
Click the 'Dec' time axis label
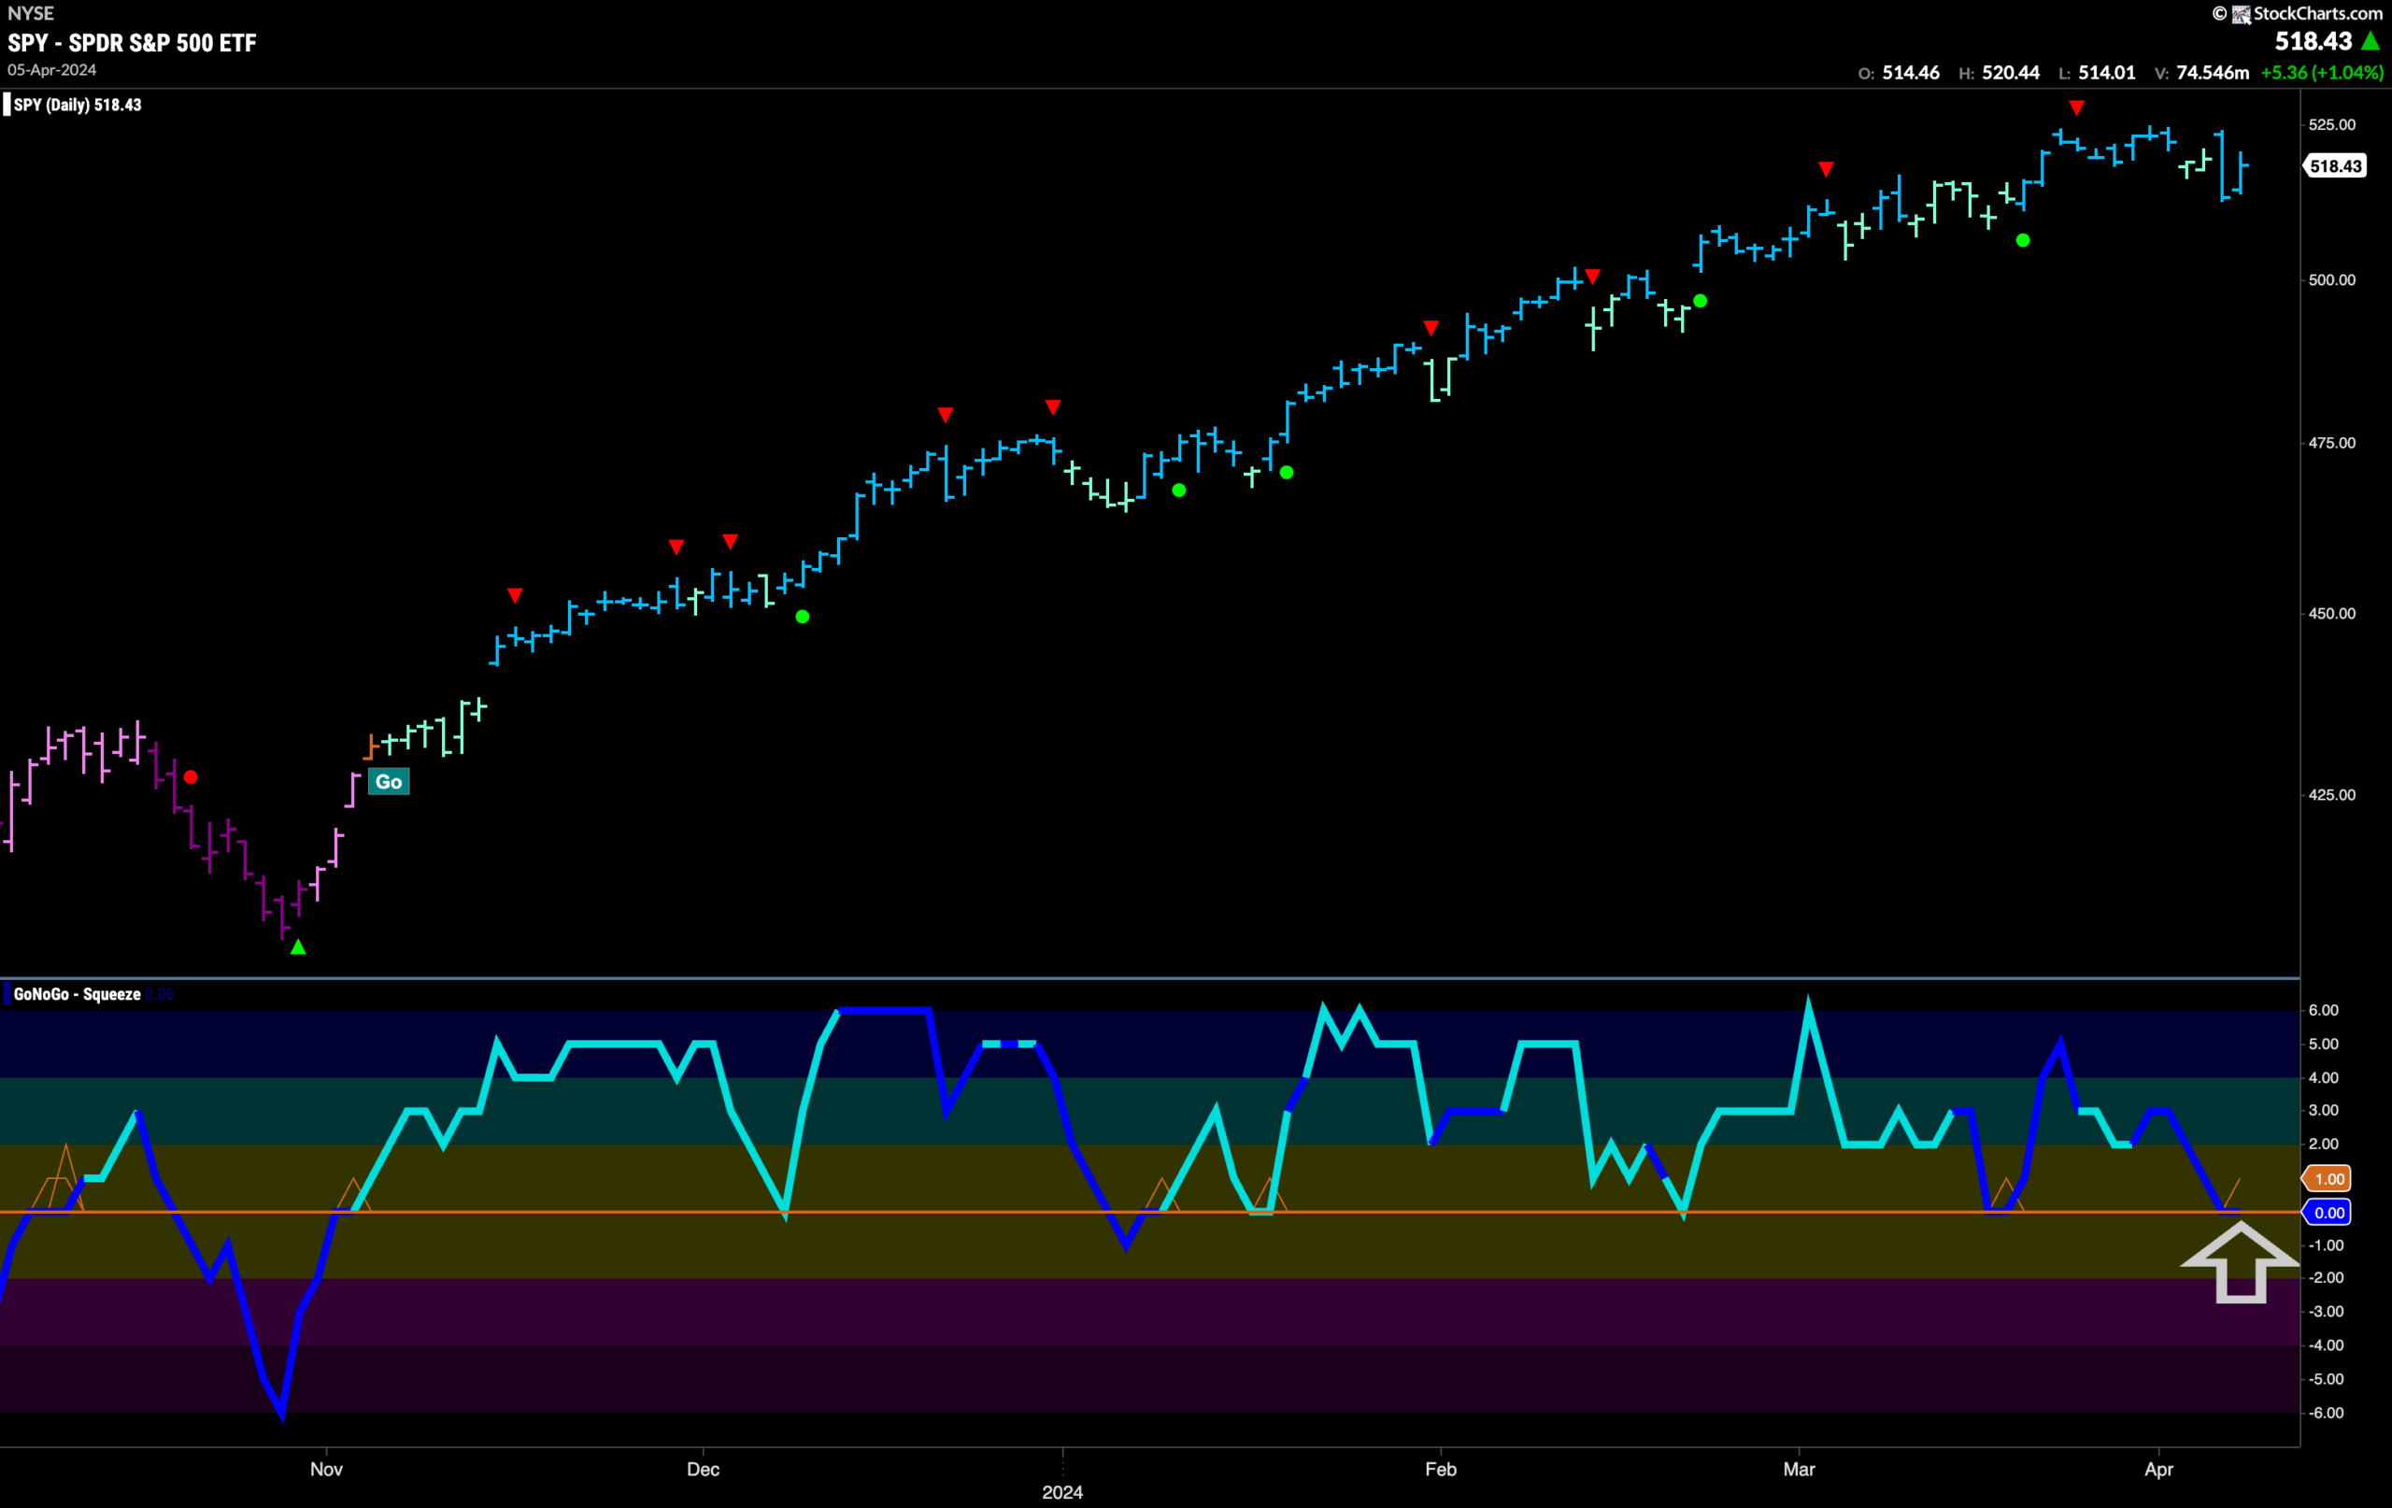pyautogui.click(x=704, y=1470)
